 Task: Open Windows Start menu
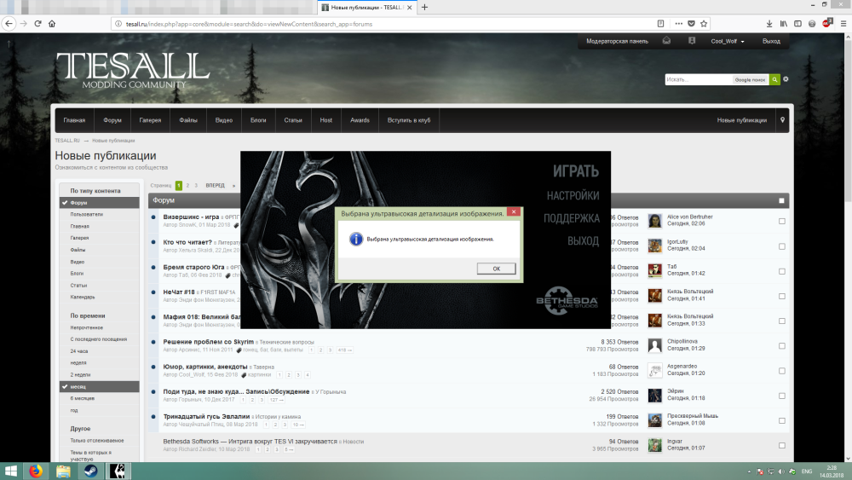click(x=11, y=471)
